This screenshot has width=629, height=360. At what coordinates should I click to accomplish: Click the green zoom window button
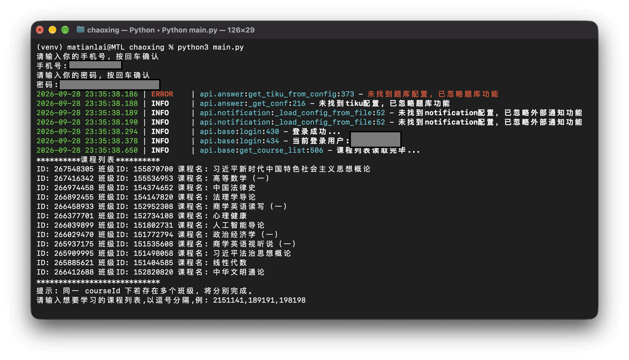pyautogui.click(x=65, y=30)
